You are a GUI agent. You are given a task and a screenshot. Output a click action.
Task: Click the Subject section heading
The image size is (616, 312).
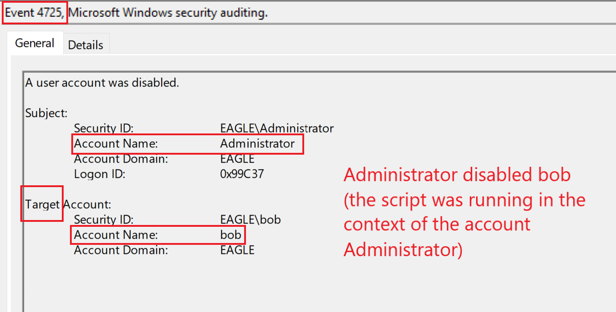pyautogui.click(x=46, y=113)
